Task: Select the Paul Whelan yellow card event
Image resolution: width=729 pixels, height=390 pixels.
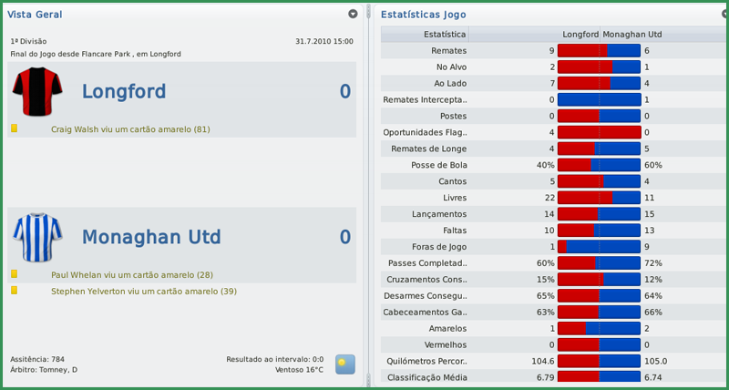Action: 132,274
